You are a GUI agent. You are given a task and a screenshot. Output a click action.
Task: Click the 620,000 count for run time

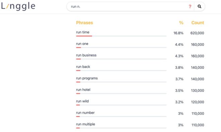tap(197, 33)
